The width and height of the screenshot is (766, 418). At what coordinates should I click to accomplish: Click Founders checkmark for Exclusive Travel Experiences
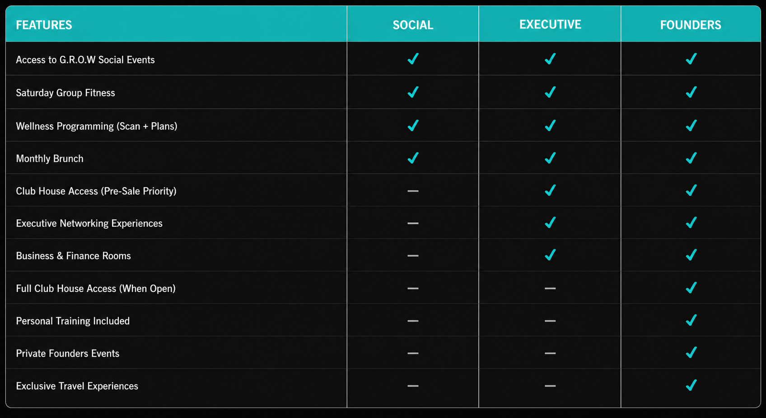coord(691,386)
